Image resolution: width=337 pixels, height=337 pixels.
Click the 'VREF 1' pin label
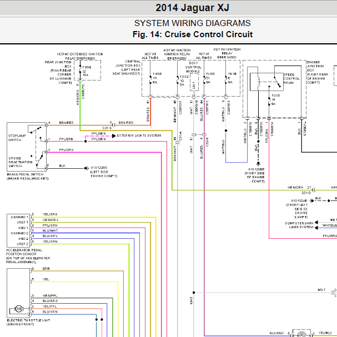pos(22,223)
